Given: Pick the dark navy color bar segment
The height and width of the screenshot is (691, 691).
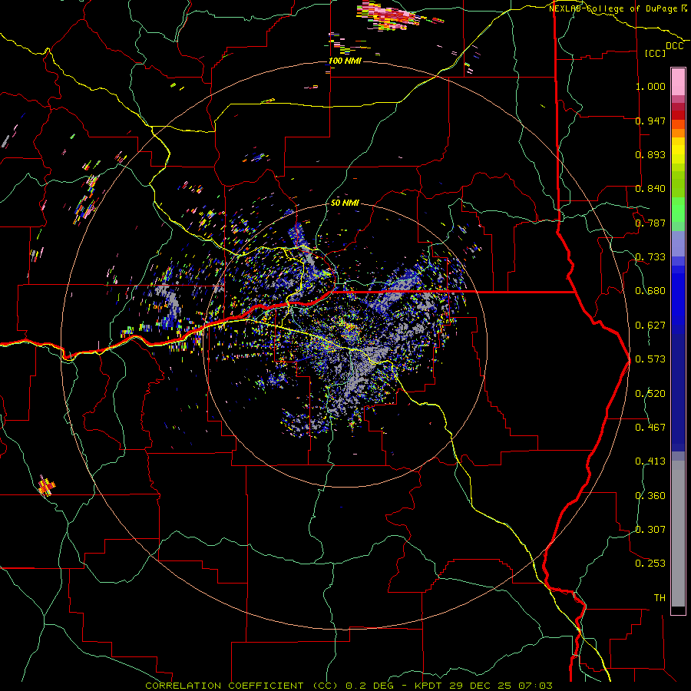Looking at the screenshot, I should click(x=678, y=392).
